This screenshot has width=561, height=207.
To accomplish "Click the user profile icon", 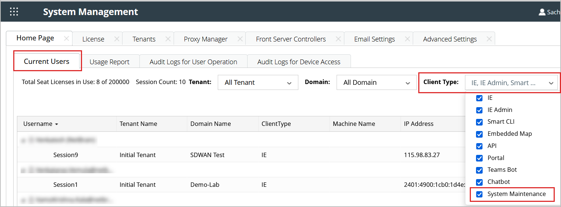I will click(542, 12).
